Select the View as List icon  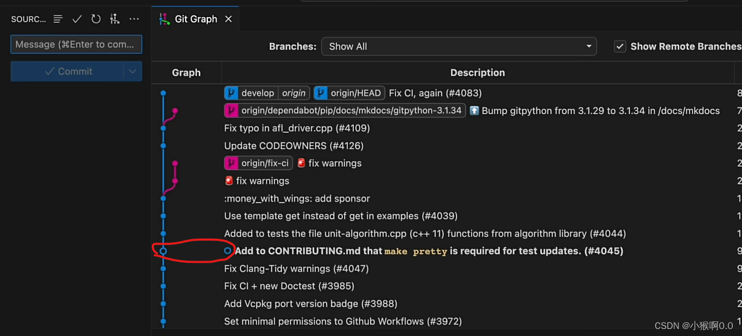(58, 19)
